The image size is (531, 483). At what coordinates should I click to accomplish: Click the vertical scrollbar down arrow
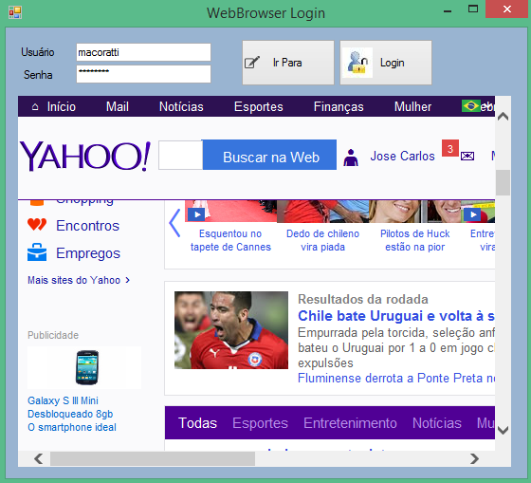503,431
